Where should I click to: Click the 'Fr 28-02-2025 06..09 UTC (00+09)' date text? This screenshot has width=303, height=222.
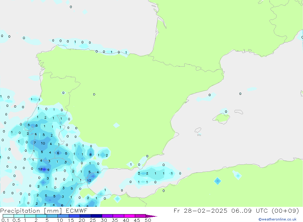236,211
